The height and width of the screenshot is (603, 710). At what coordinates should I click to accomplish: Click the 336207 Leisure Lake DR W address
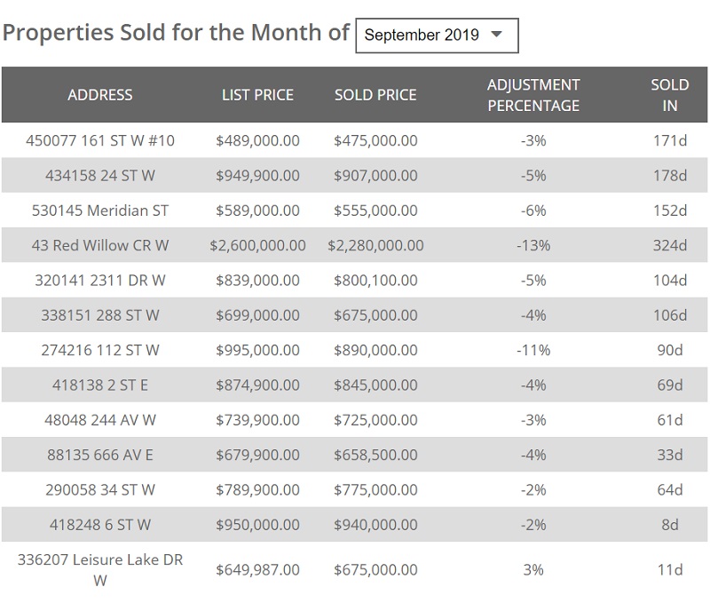click(x=100, y=569)
